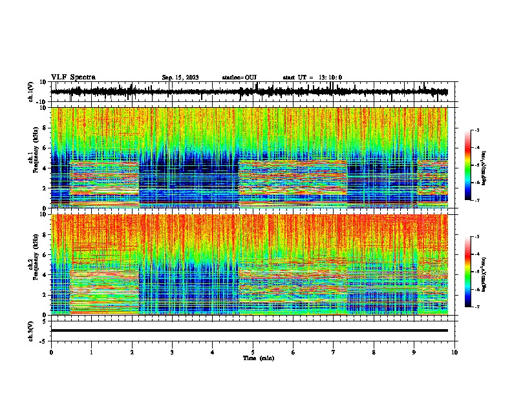Click time-axis tick label '8'
This screenshot has height=395, width=512.
[374, 352]
